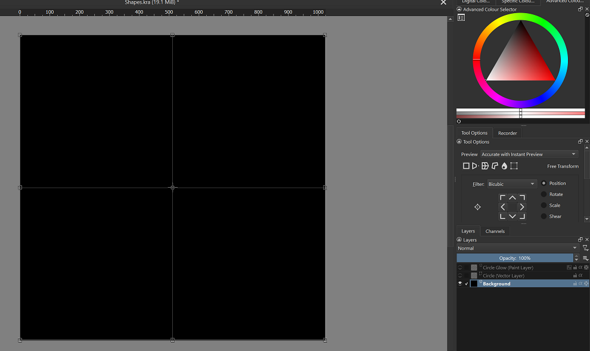The image size is (590, 351).
Task: Open the layer filter icon in Layers panel
Action: tap(586, 248)
